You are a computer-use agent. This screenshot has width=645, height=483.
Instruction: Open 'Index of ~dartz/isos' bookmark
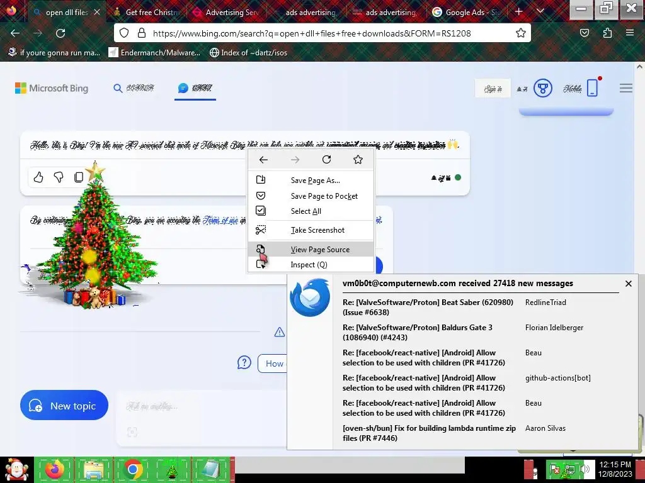pyautogui.click(x=248, y=53)
